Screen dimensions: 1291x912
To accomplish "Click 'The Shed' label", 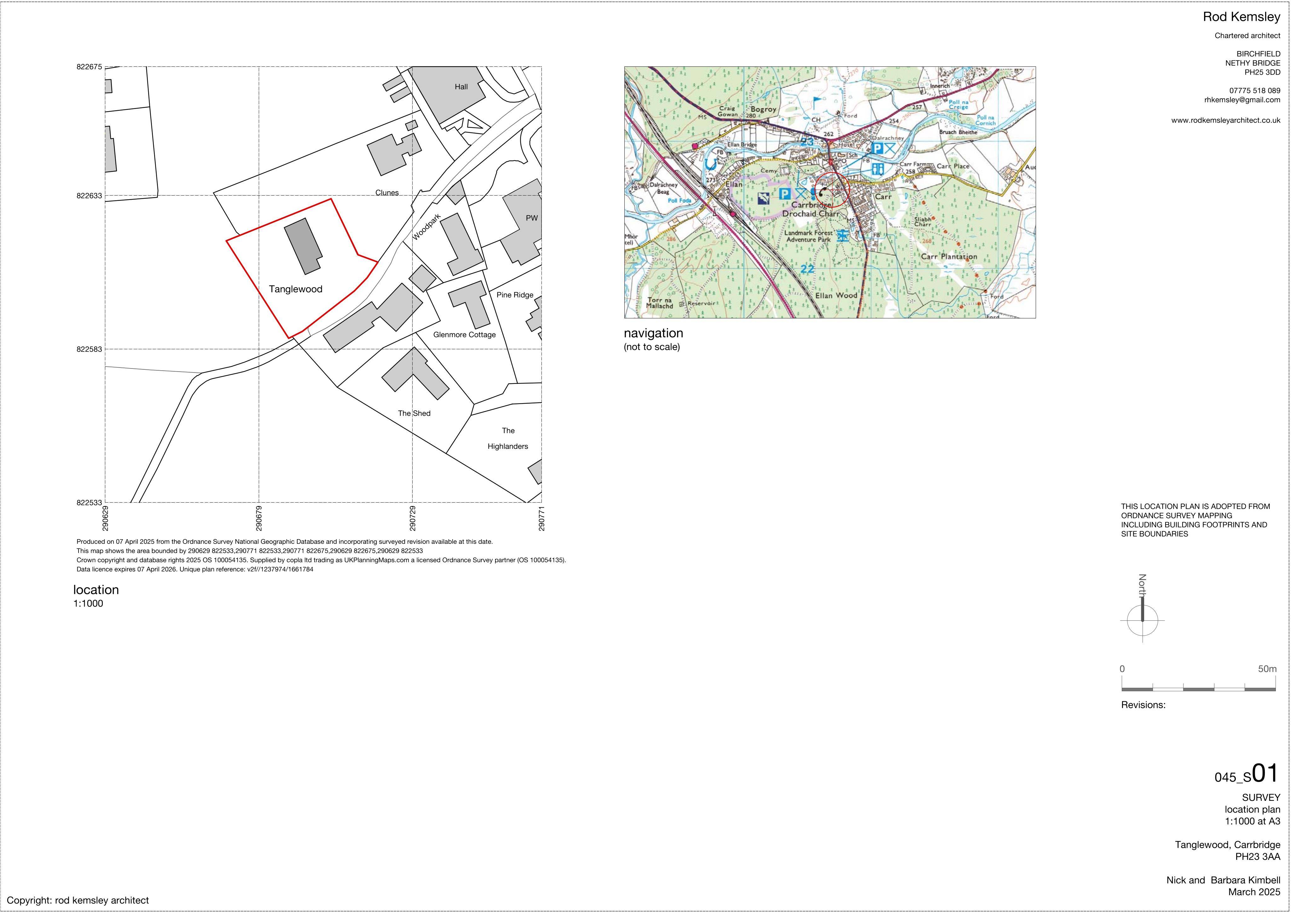I will click(414, 413).
